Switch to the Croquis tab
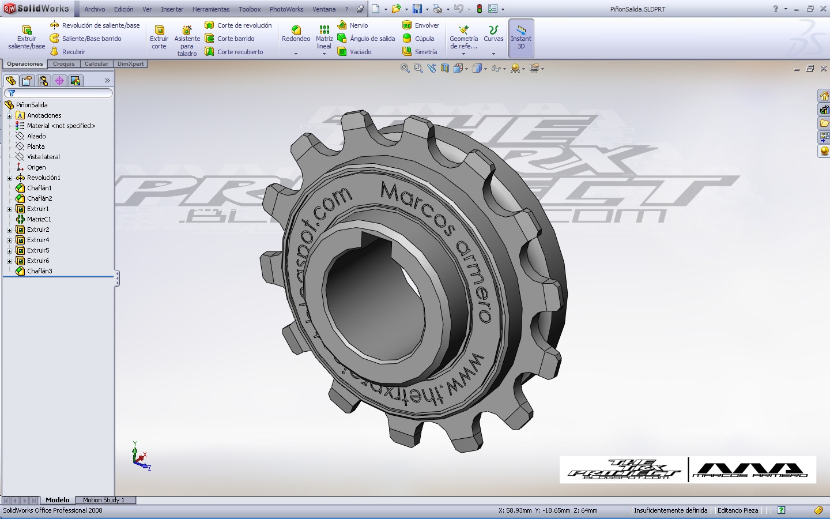 64,64
